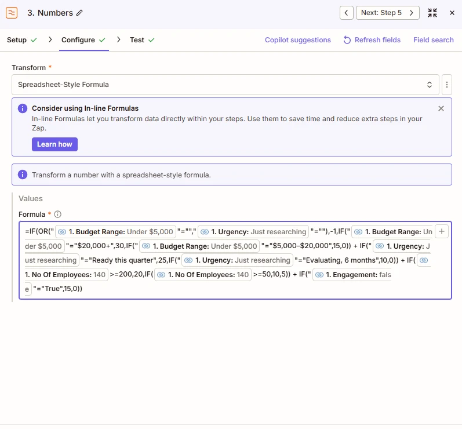462x429 pixels.
Task: Click formula text "="True",15,0))"
Action: point(58,289)
